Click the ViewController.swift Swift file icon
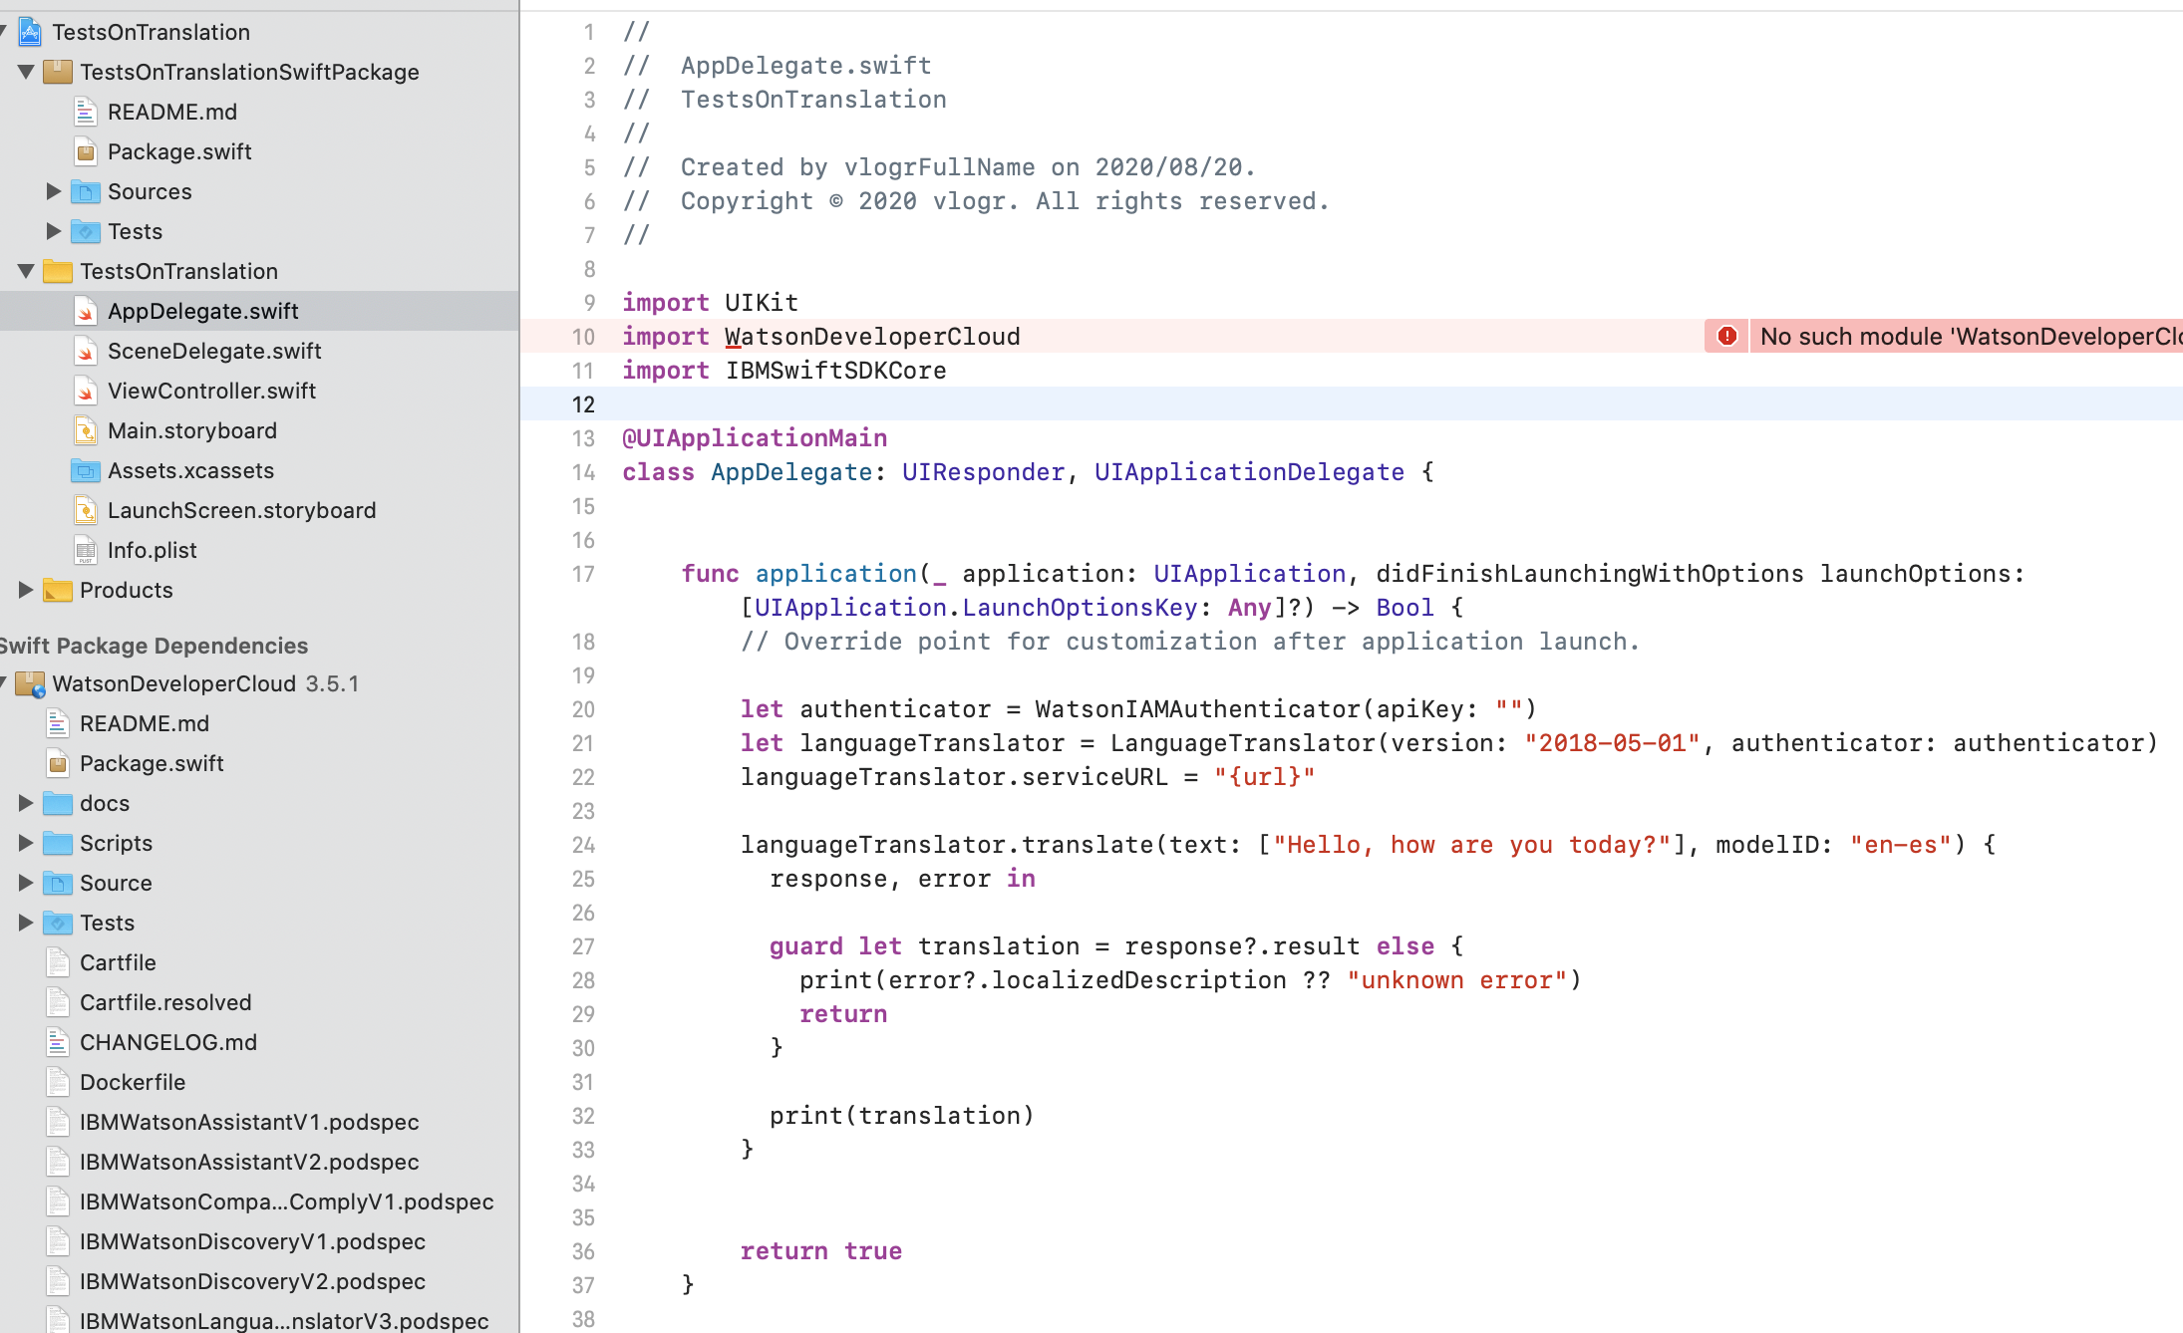The image size is (2183, 1333). [86, 392]
